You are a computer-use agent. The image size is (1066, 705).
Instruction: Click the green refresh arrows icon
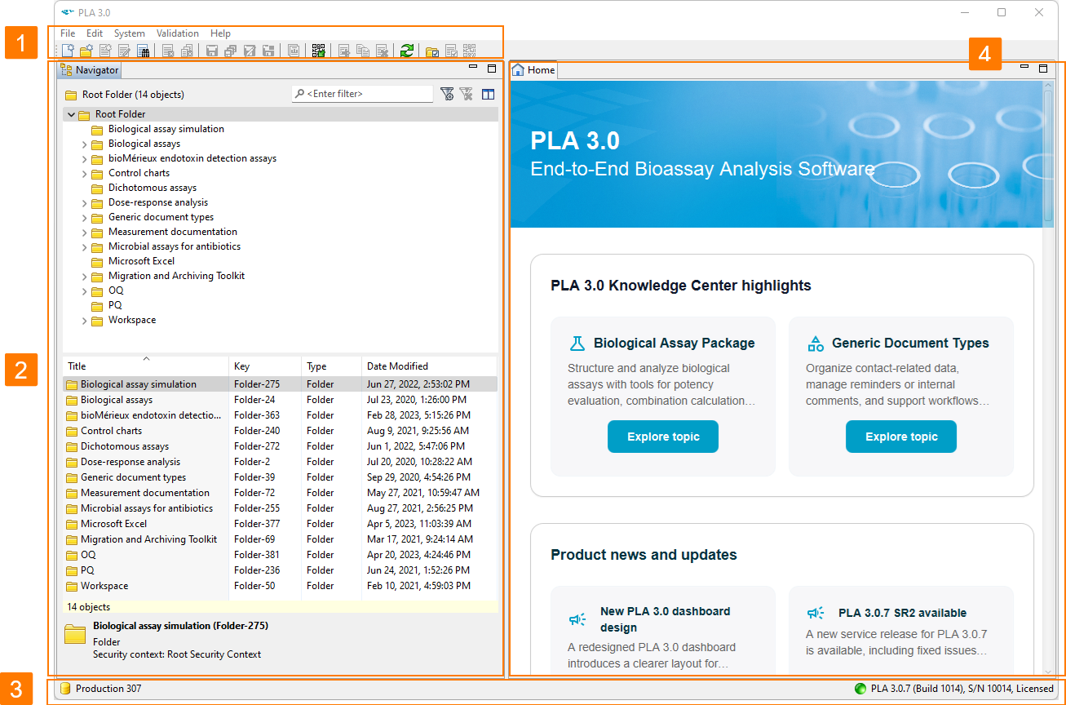[x=407, y=51]
